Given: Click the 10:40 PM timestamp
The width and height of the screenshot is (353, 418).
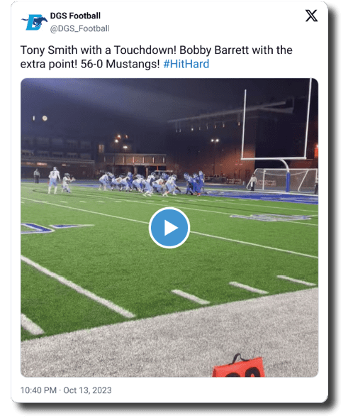Looking at the screenshot, I should click(x=38, y=390).
